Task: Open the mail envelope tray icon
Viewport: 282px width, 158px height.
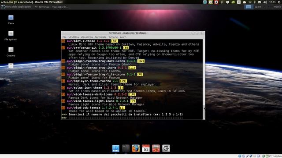Action: pos(260,2)
